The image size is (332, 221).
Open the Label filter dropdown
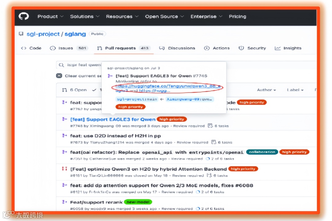tap(295, 90)
